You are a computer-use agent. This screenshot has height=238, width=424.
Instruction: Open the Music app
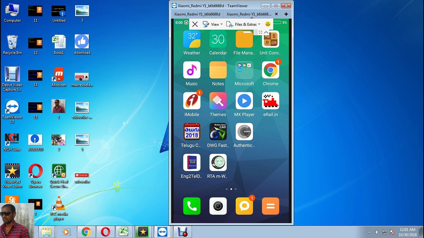click(191, 70)
